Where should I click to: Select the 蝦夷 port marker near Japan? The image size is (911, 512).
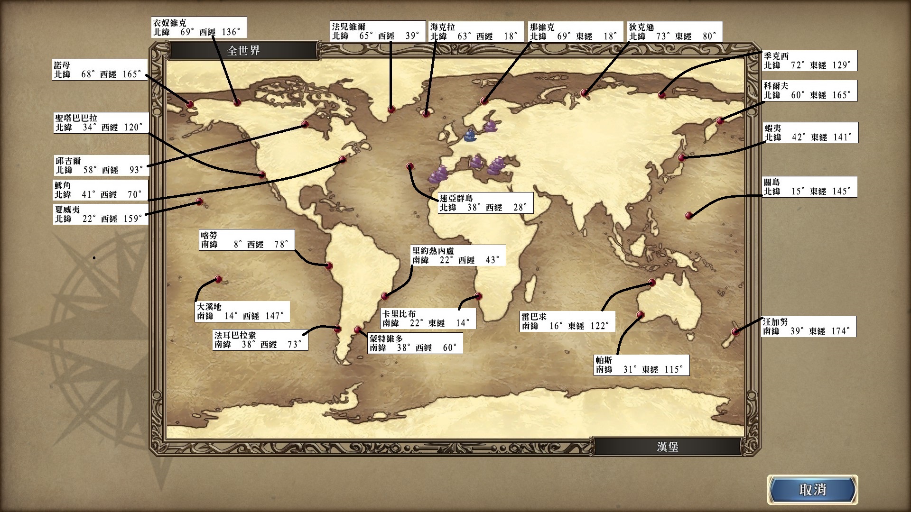[x=682, y=158]
